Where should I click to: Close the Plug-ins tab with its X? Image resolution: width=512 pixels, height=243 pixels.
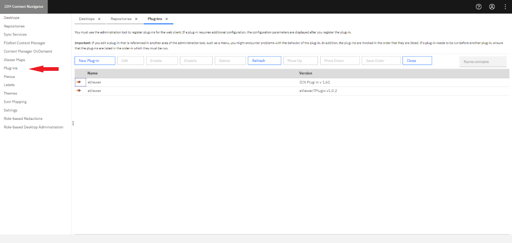click(x=167, y=19)
